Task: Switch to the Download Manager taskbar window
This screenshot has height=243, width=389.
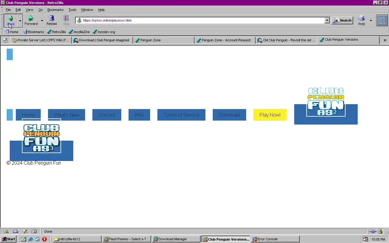Action: (x=176, y=239)
